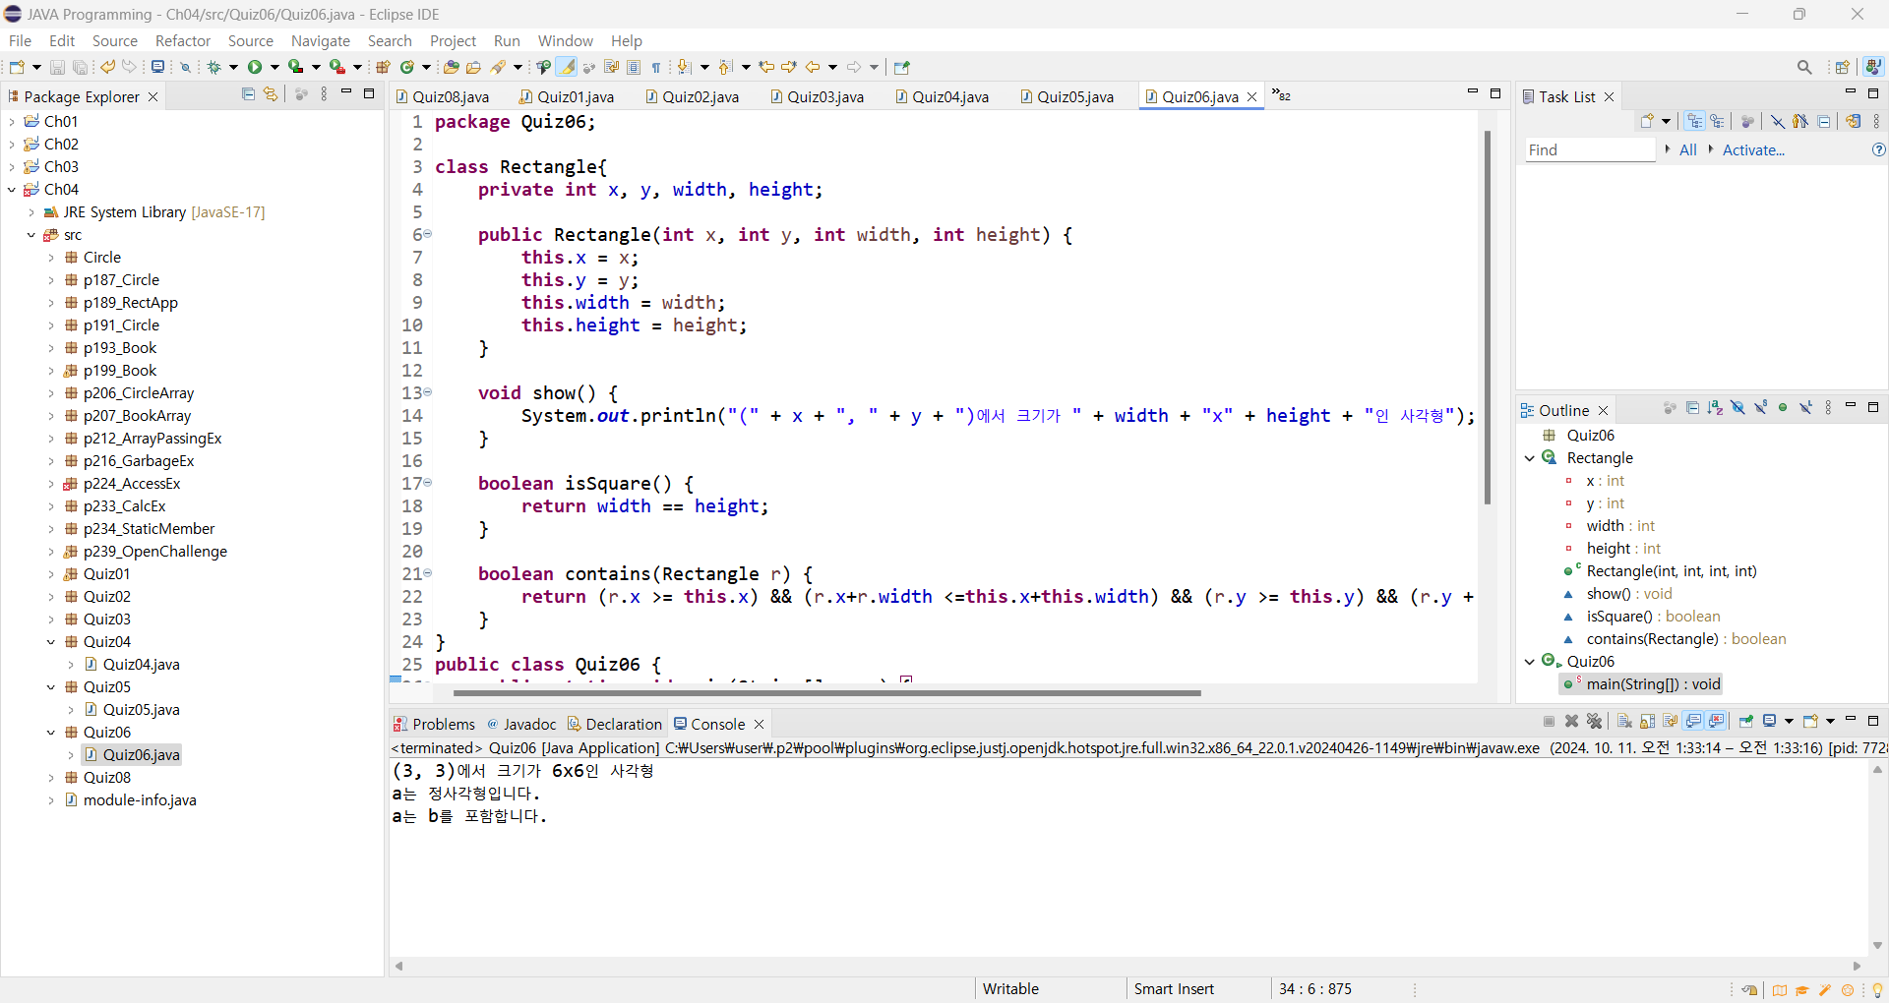Viewport: 1889px width, 1003px height.
Task: Click the Coverage run icon
Action: 295,67
